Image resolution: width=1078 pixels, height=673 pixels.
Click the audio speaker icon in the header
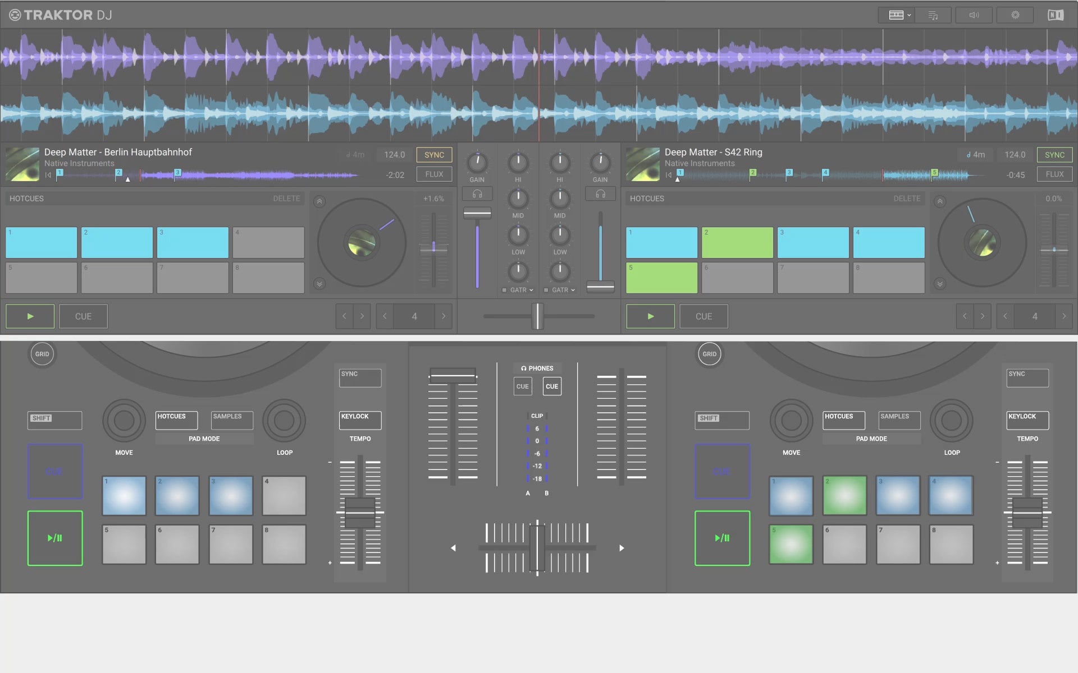(x=974, y=15)
